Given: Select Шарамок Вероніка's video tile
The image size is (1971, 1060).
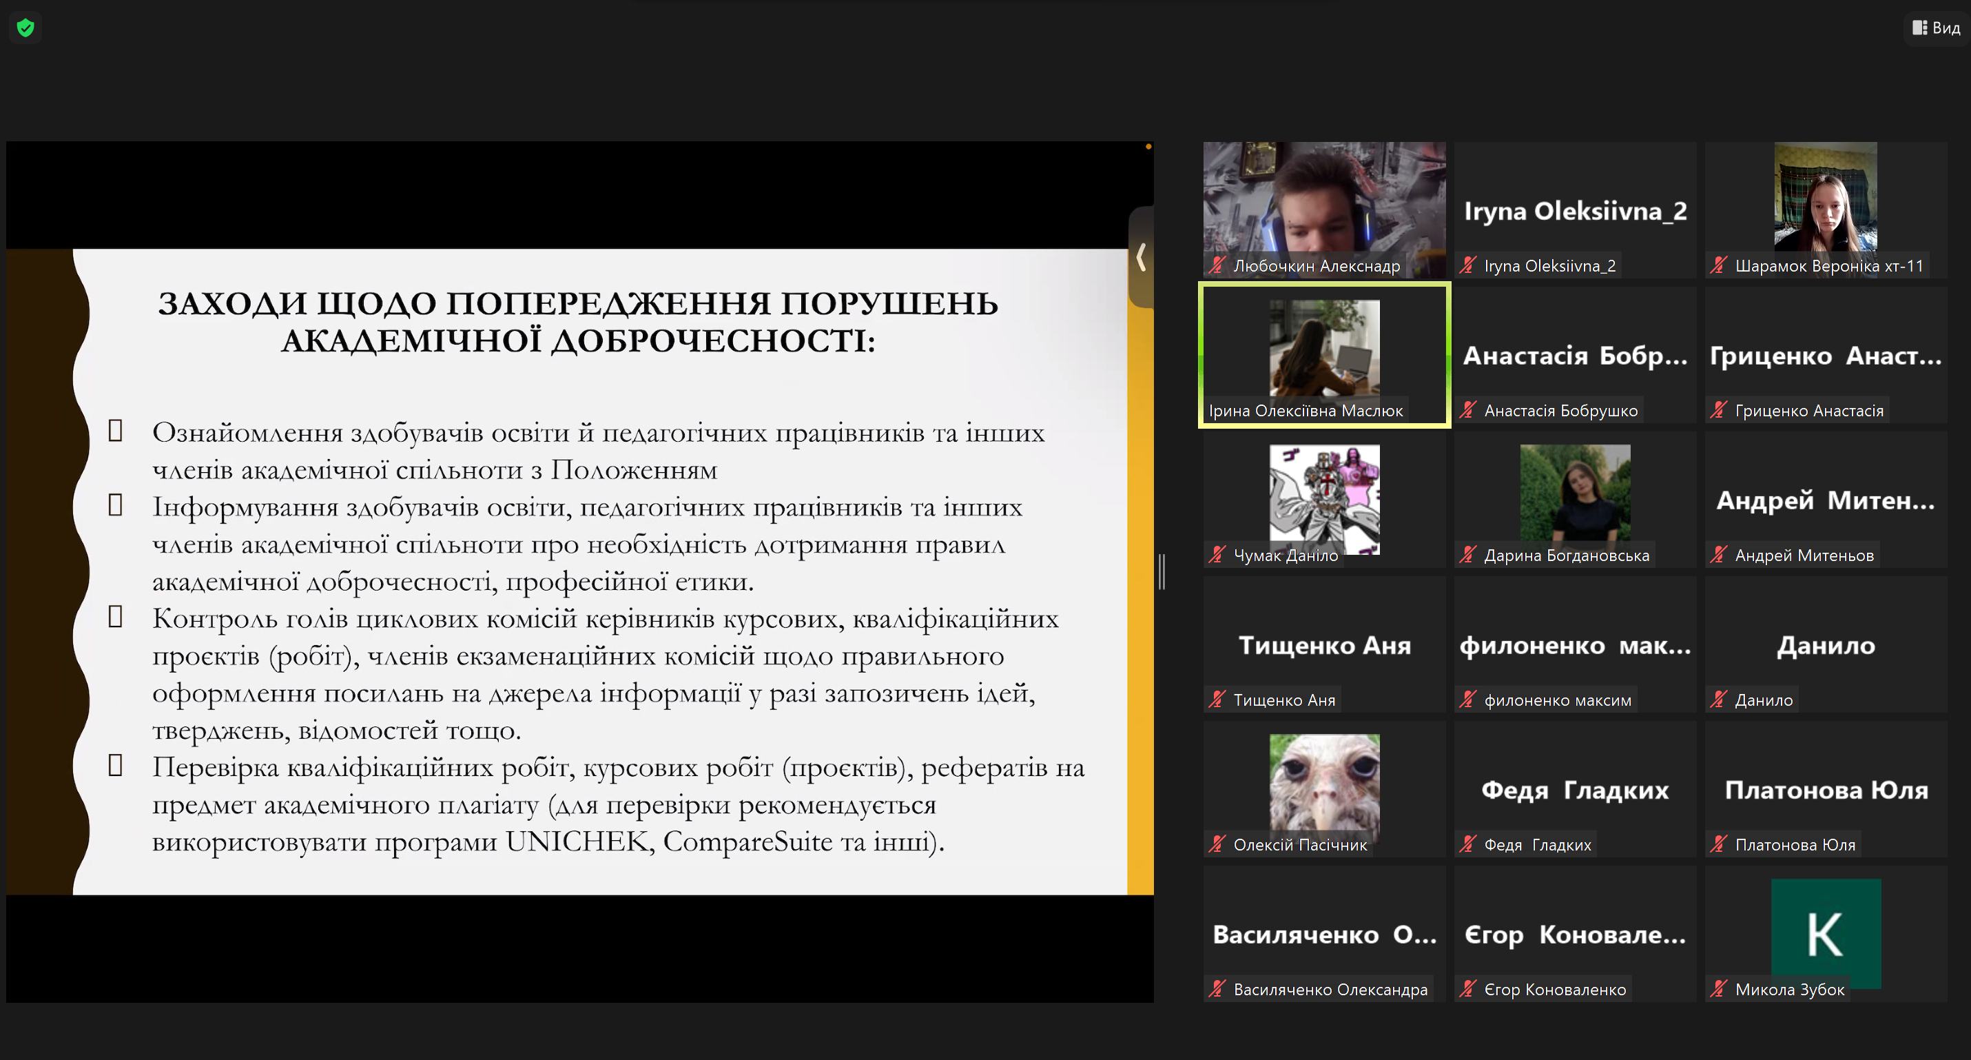Looking at the screenshot, I should 1826,210.
